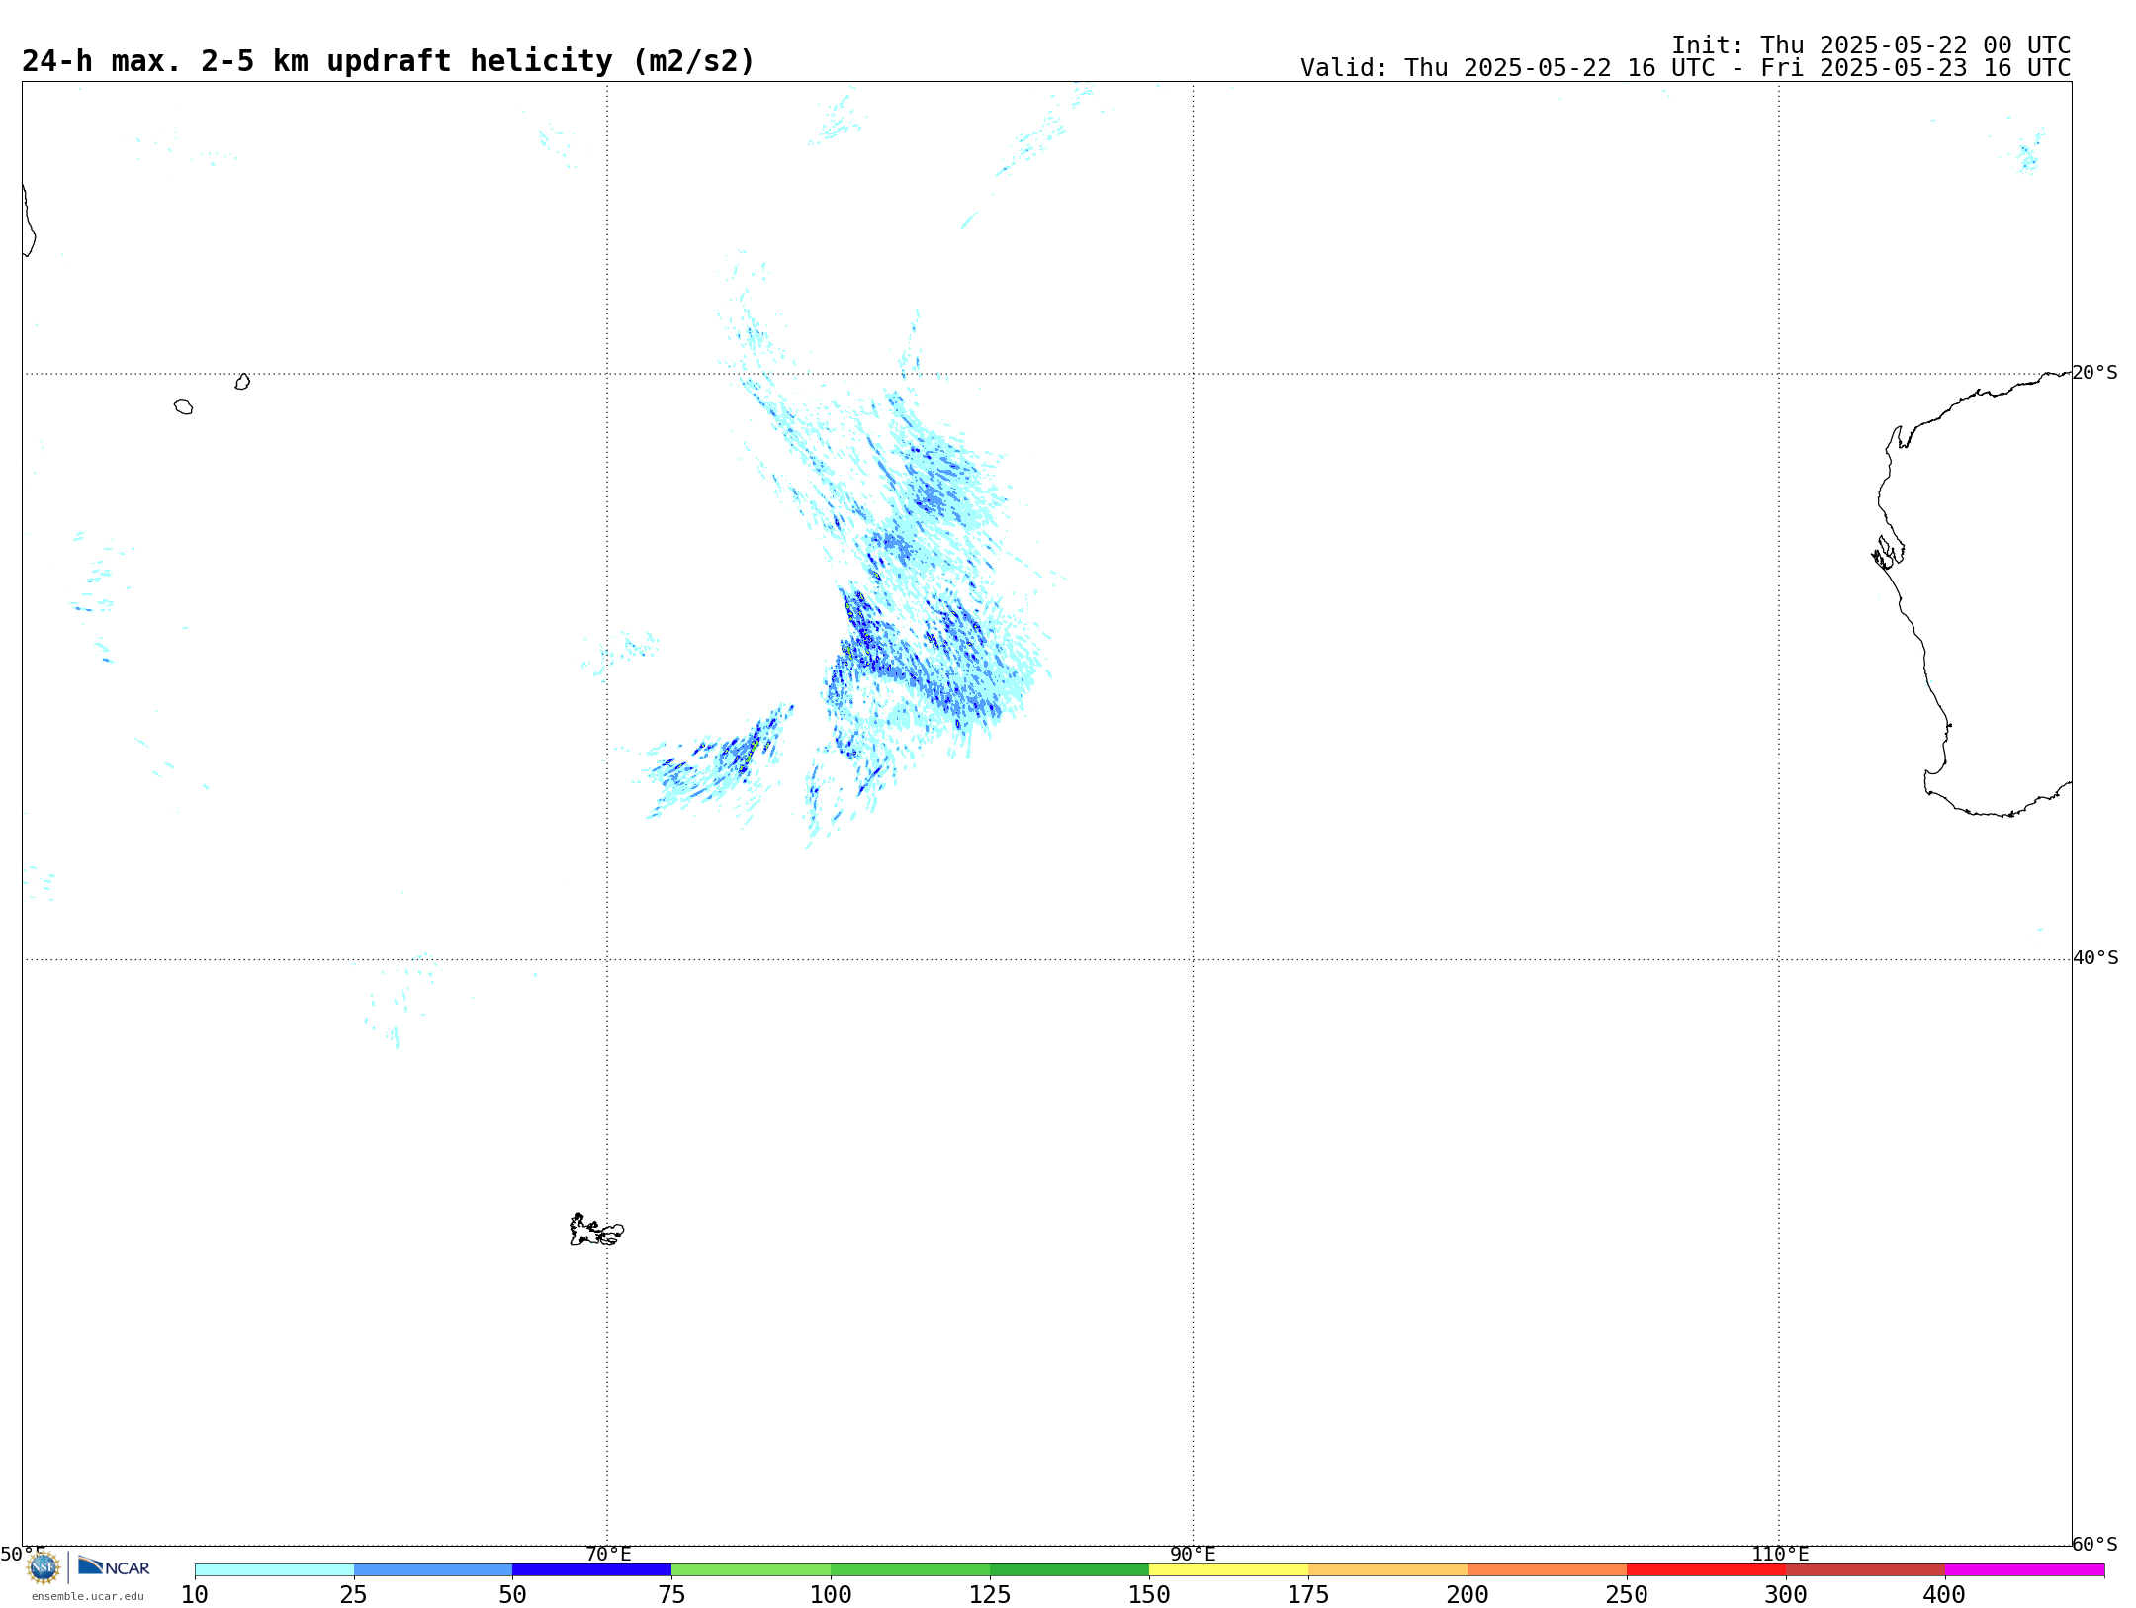Viewport: 2136px width, 1608px height.
Task: Click the colorbar tick value '175'
Action: click(1308, 1595)
